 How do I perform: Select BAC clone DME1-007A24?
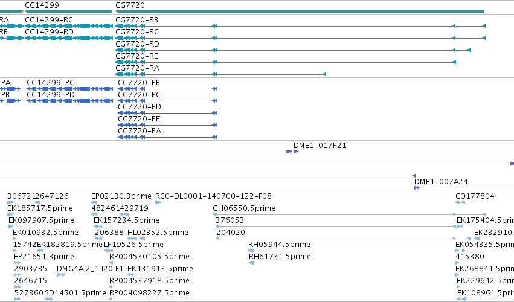click(441, 182)
